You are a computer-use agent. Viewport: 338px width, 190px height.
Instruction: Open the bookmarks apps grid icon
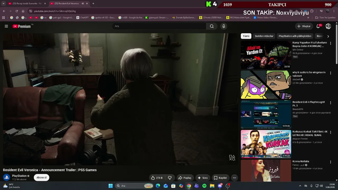click(x=3, y=18)
